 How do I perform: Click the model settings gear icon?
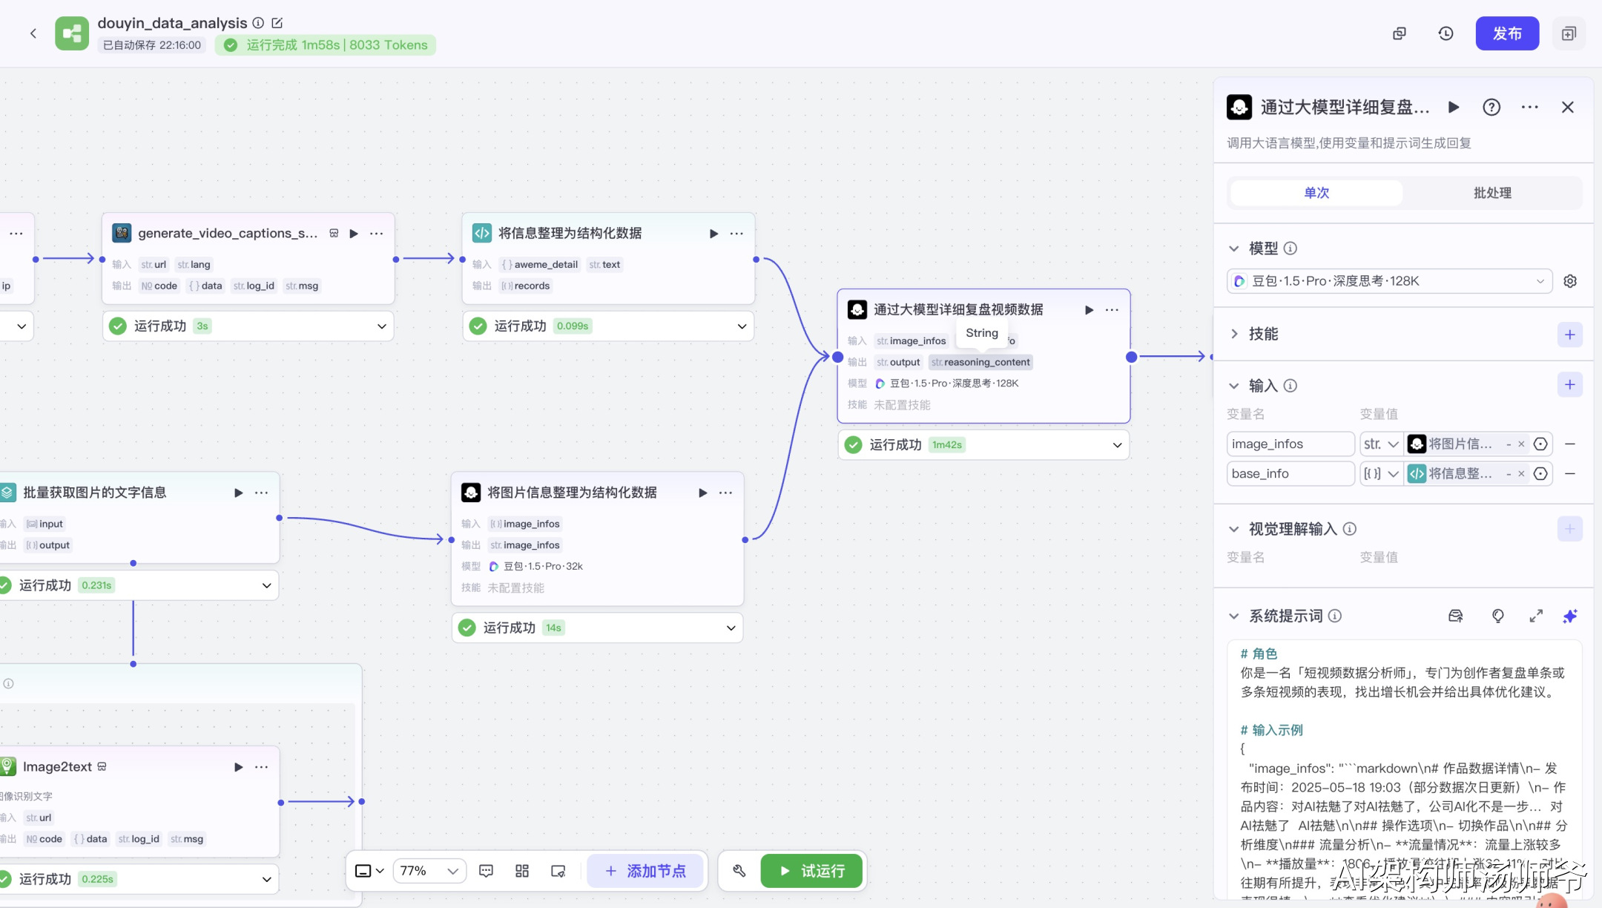[x=1570, y=281]
